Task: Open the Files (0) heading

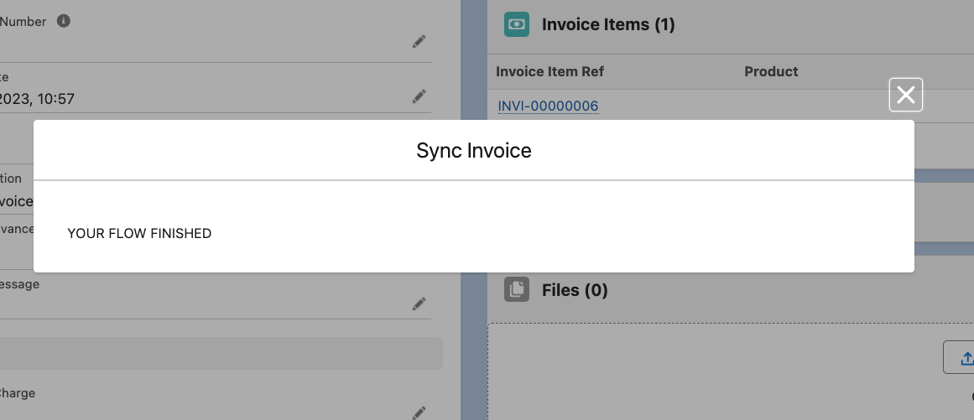Action: [575, 290]
